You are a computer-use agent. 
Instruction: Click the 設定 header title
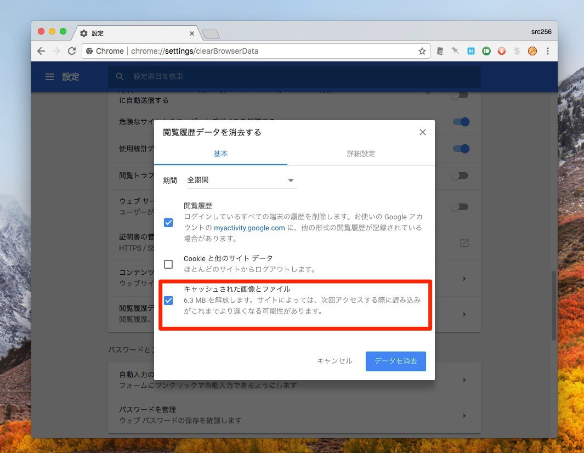[x=71, y=77]
